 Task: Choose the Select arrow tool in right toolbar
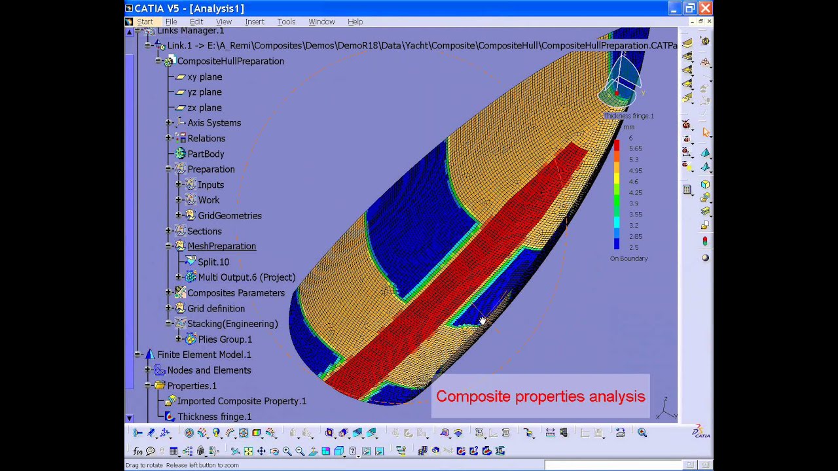click(x=705, y=132)
